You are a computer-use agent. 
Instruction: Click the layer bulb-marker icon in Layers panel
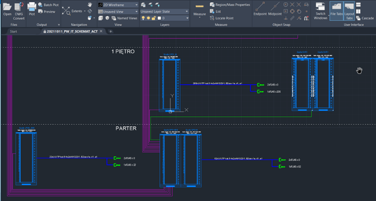(x=157, y=4)
